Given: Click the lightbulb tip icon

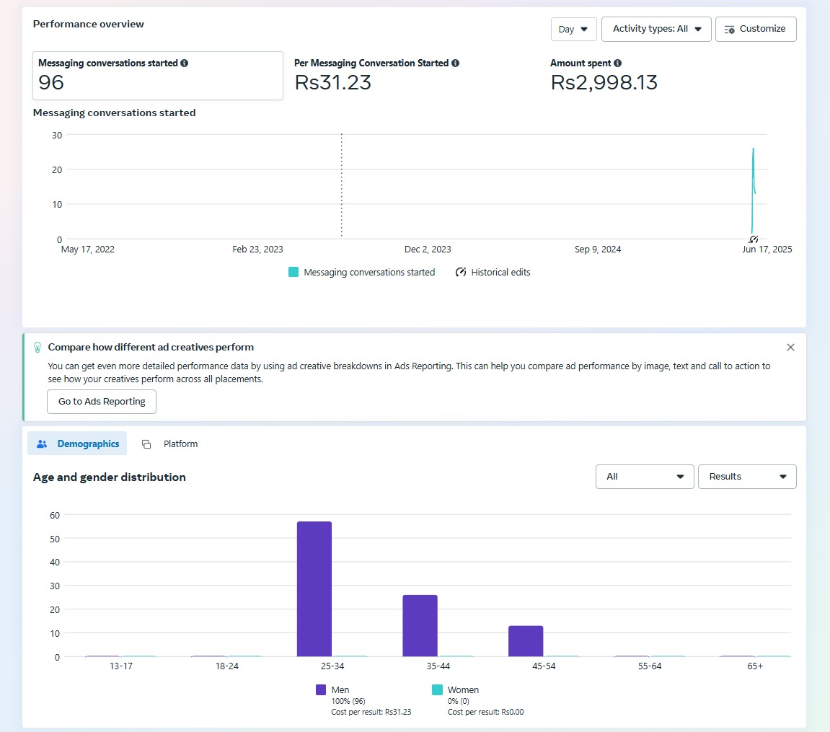Looking at the screenshot, I should 37,347.
